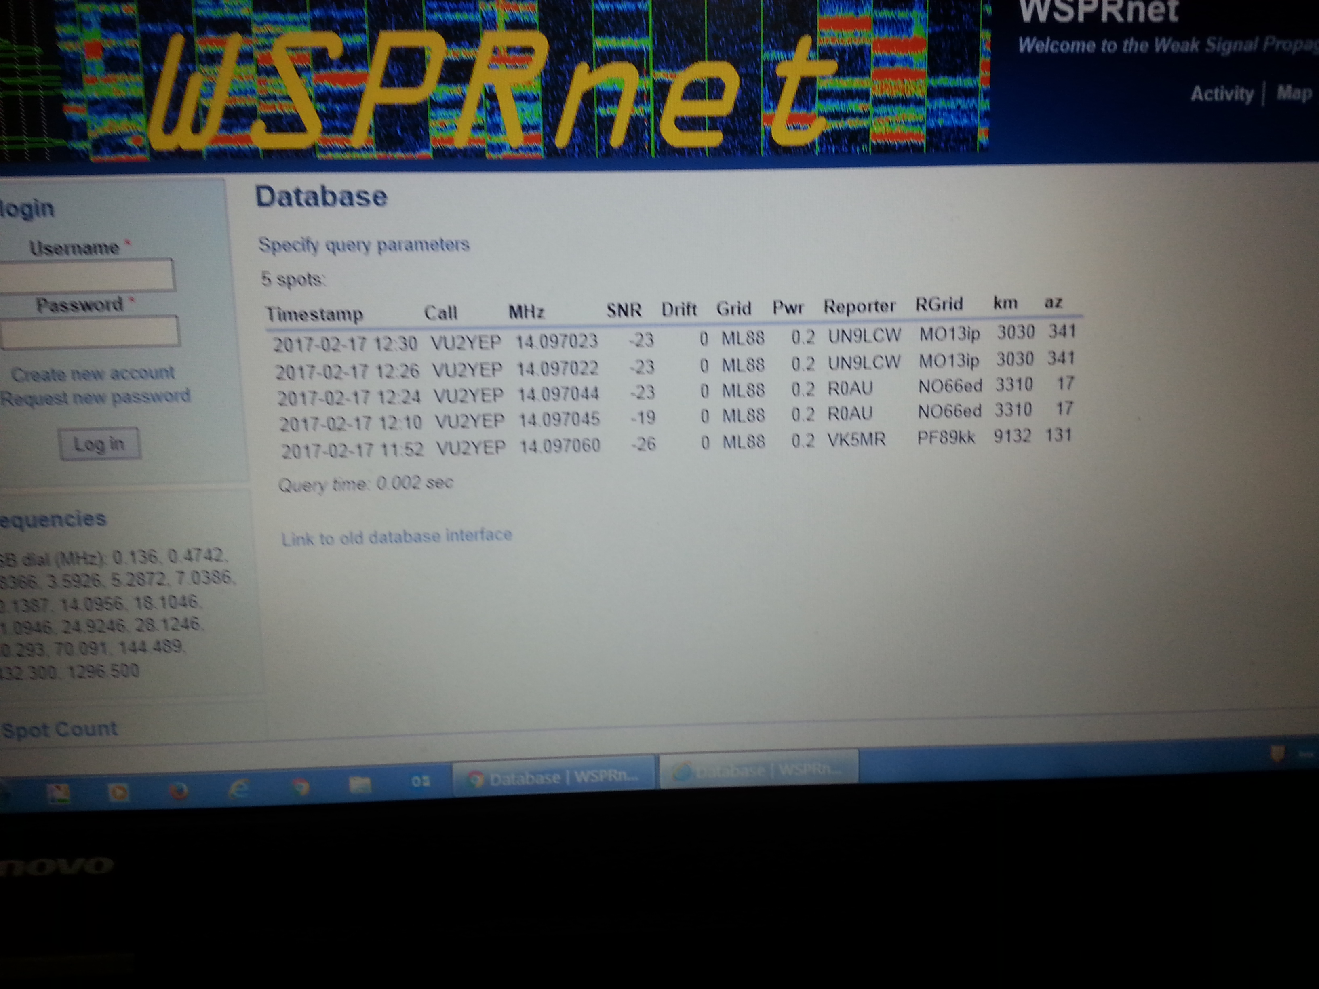Viewport: 1319px width, 989px height.
Task: Select timestamp 2017-02-17 12:26
Action: point(347,371)
